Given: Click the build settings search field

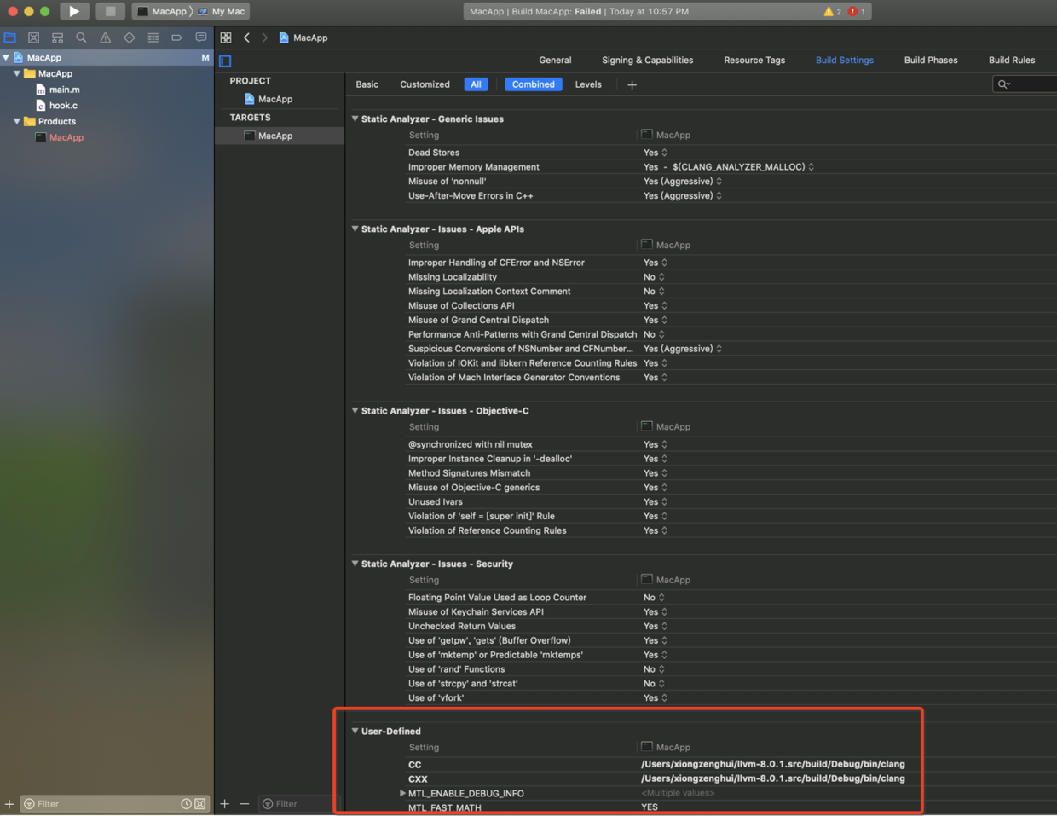Looking at the screenshot, I should (1025, 84).
